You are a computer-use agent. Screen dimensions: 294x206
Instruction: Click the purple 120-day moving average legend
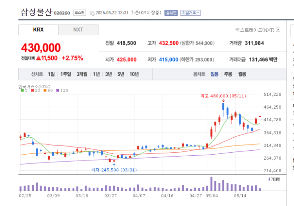62,90
